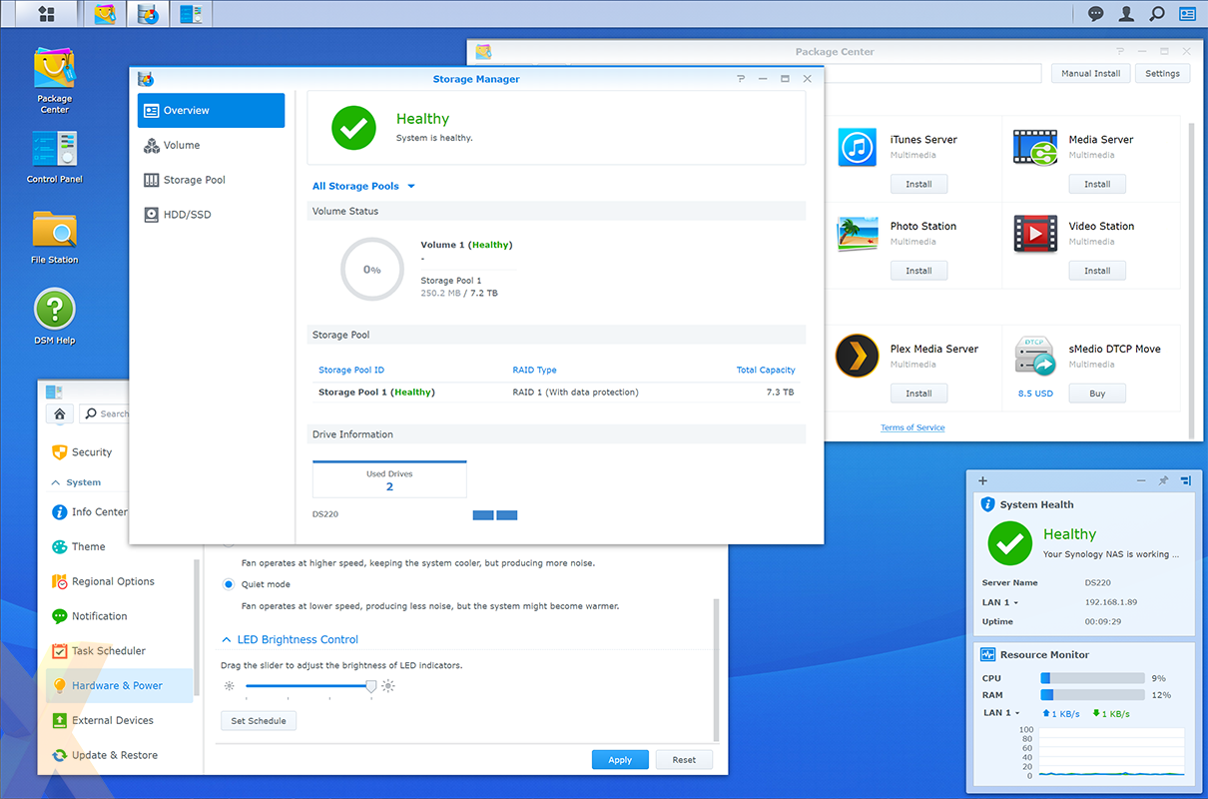Click Control Panel search field
Screen dimensions: 1208x799
point(106,413)
